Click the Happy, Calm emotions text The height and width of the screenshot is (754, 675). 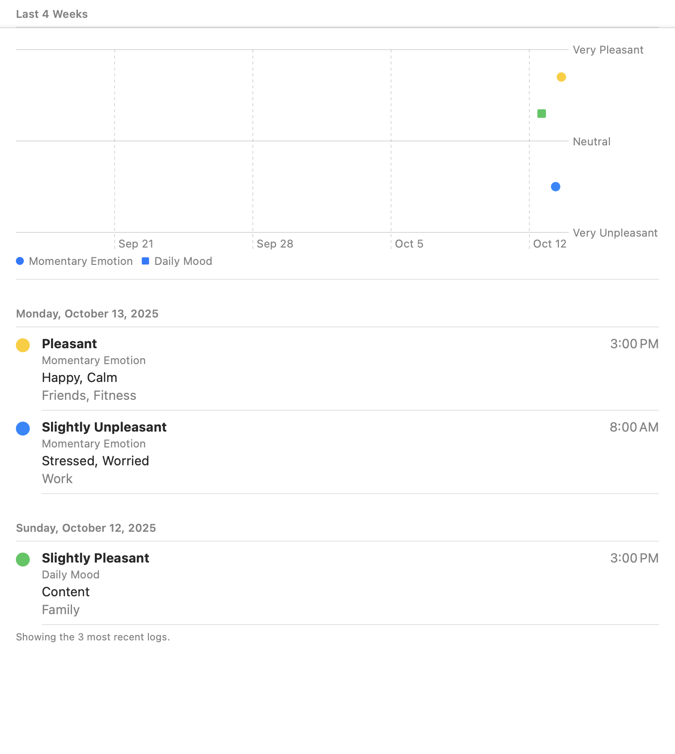(x=79, y=377)
